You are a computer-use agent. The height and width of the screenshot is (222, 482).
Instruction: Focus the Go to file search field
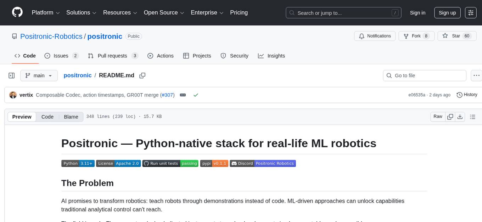pyautogui.click(x=424, y=76)
